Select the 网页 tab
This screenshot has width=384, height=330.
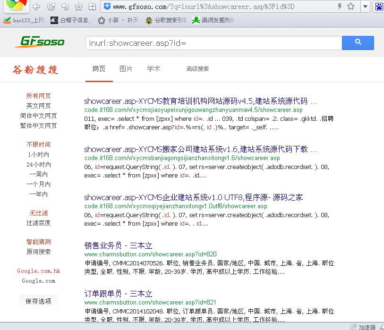pyautogui.click(x=99, y=69)
